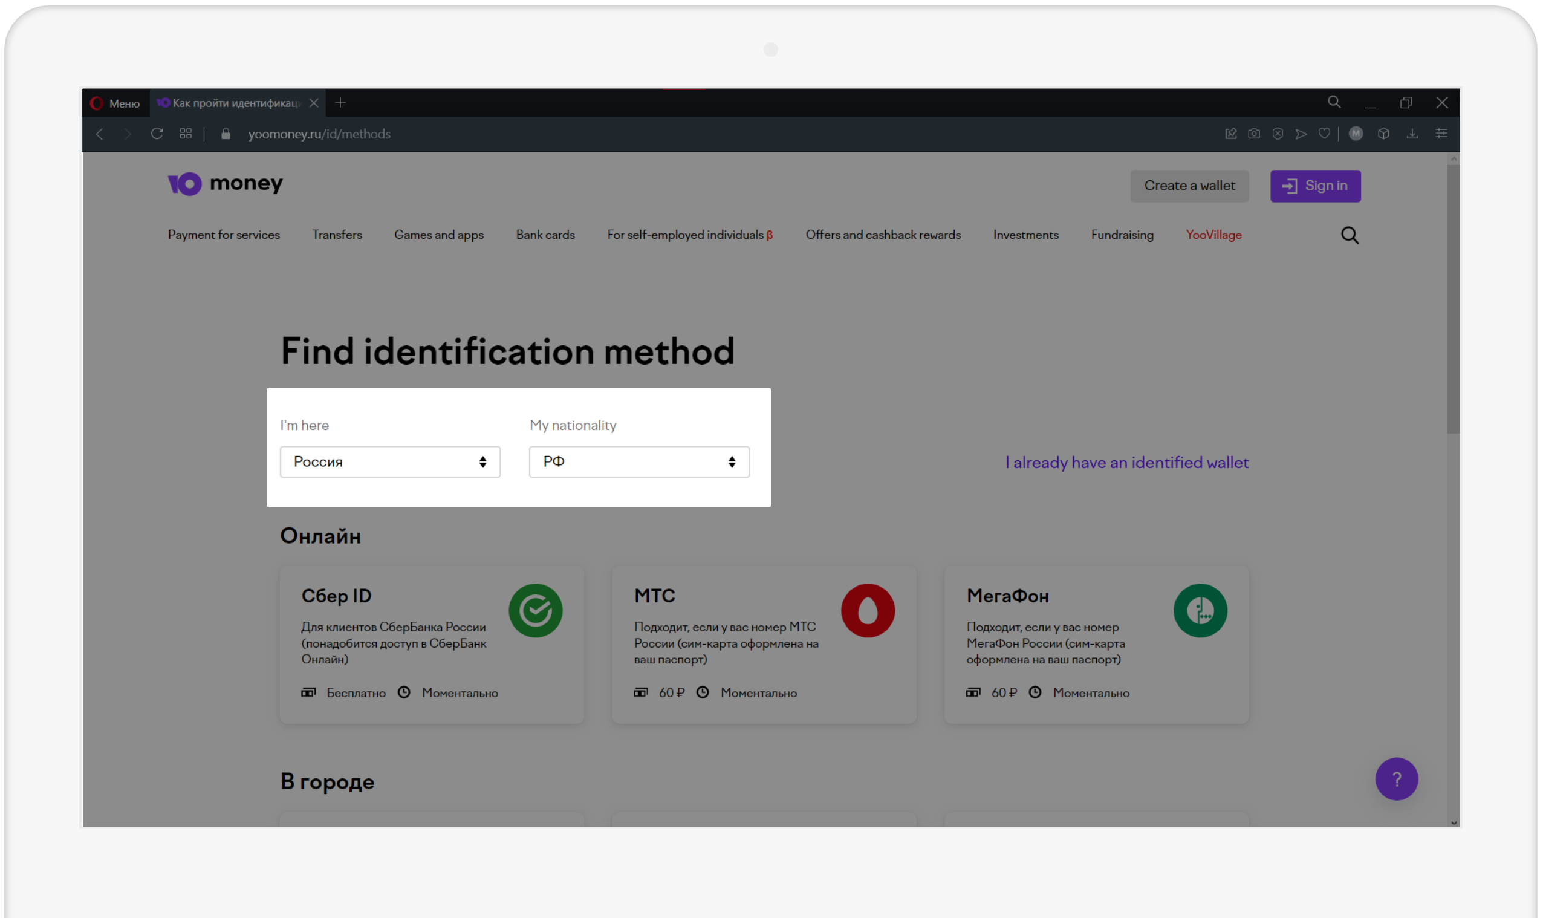1543x918 pixels.
Task: Open the Transfers navigation item
Action: pos(337,235)
